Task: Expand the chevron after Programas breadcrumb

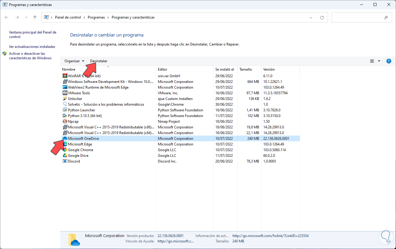Action: [108, 17]
